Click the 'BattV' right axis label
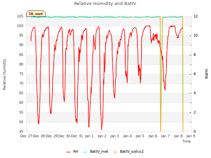Viewport: 211px width, 158px height. [x=206, y=73]
